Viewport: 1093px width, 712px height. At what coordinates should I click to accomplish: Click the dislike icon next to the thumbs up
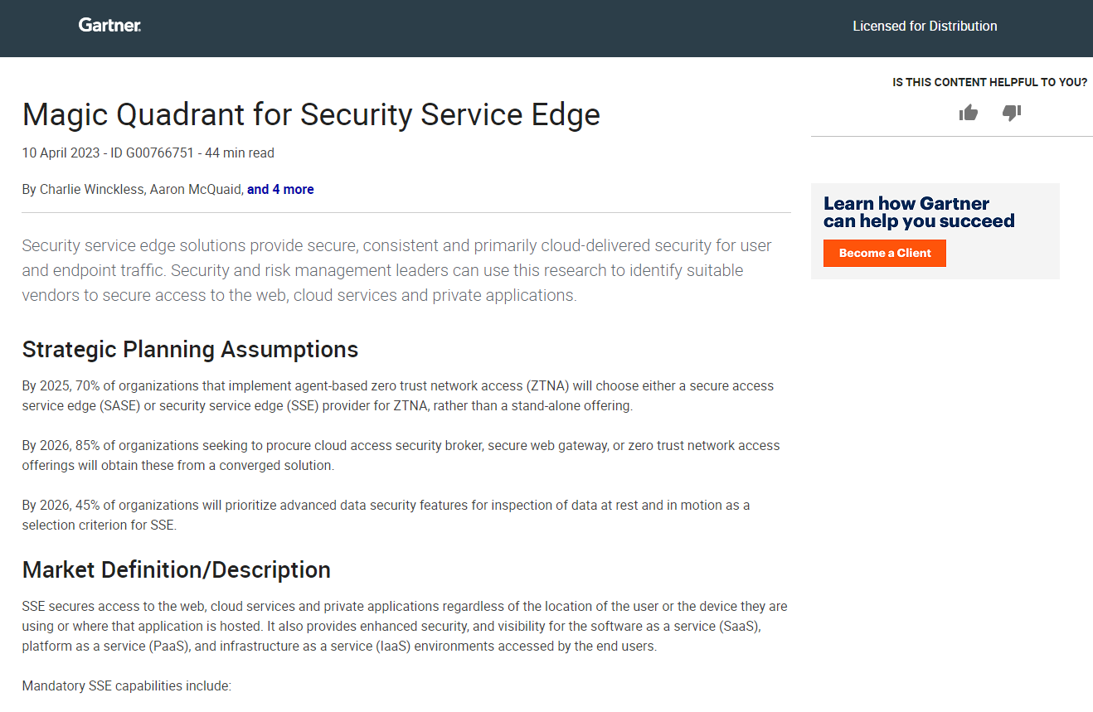[x=1012, y=114]
